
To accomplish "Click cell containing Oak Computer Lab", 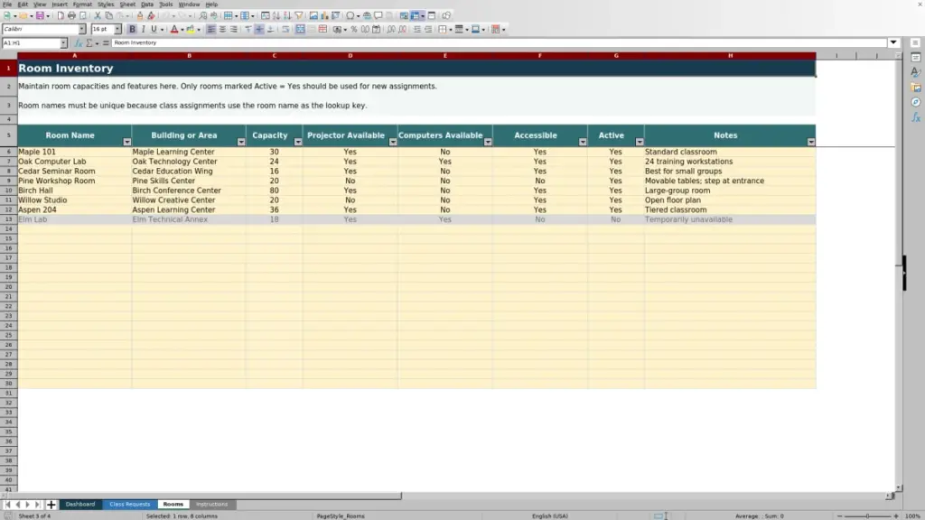I will (74, 161).
